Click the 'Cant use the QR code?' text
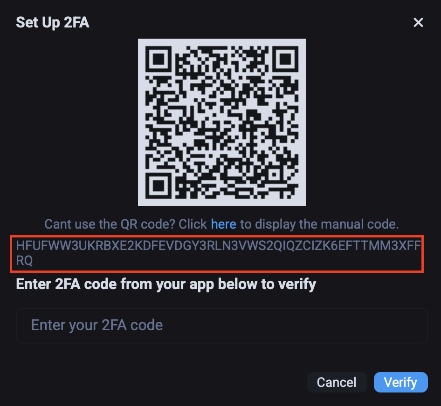Viewport: 441px width, 406px height. pos(110,224)
